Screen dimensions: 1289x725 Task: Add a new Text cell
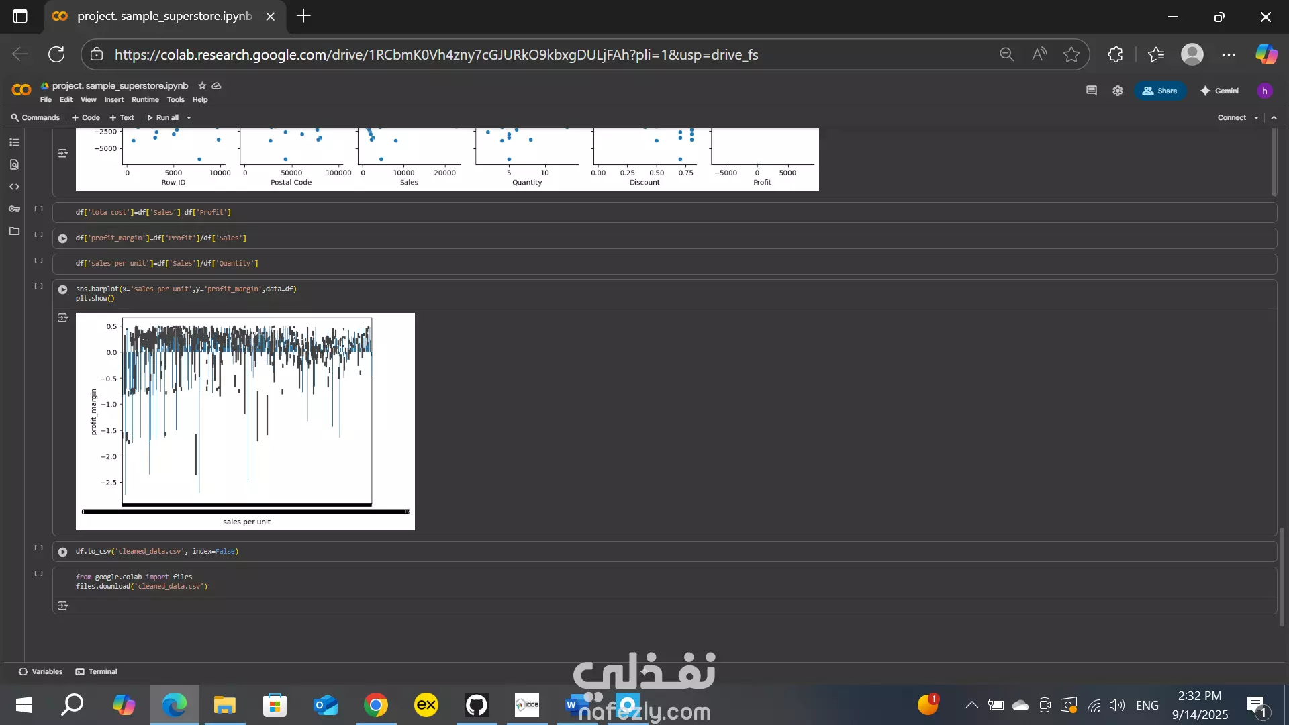point(122,117)
